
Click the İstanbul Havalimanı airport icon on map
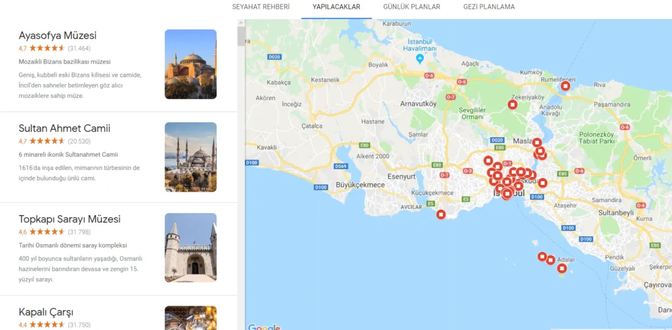(x=420, y=58)
